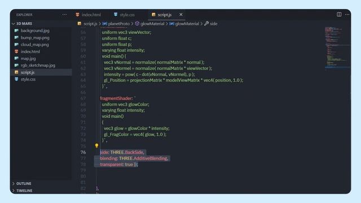Click on 'vec3 glow = glowColor * intensity;'
This screenshot has height=203, width=361.
[x=137, y=129]
